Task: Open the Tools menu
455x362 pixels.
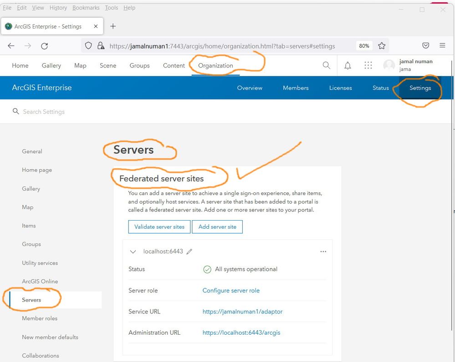Action: (x=112, y=8)
